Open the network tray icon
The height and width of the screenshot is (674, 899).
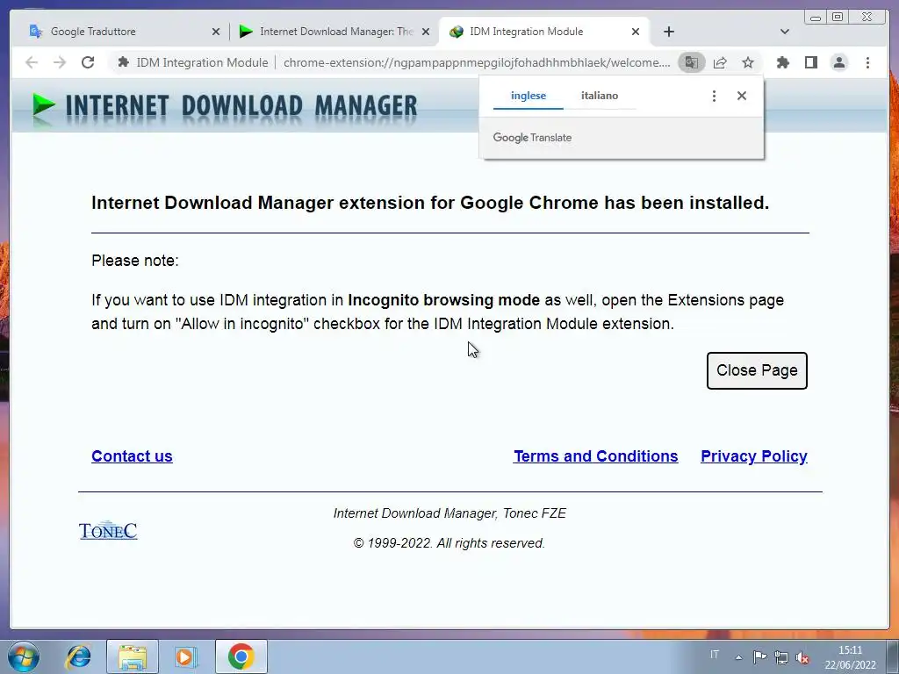pyautogui.click(x=780, y=657)
